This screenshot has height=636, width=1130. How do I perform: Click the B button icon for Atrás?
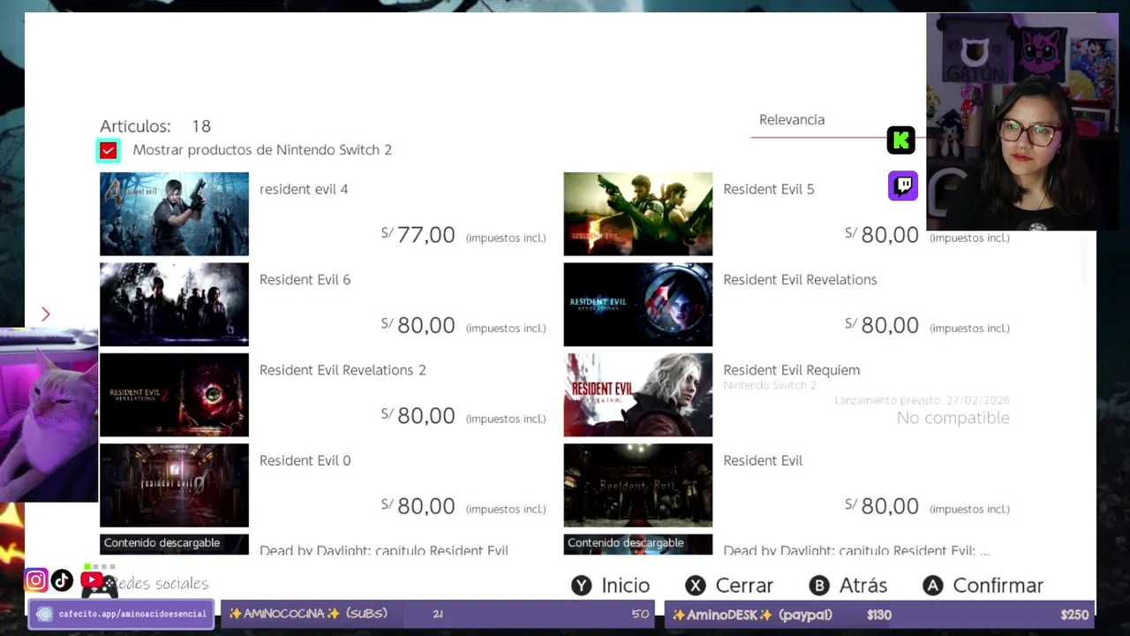819,586
